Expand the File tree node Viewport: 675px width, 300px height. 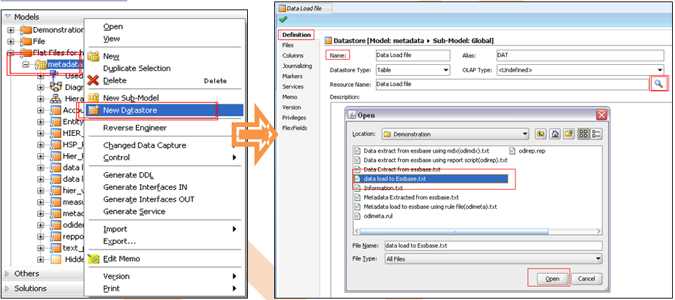click(11, 42)
